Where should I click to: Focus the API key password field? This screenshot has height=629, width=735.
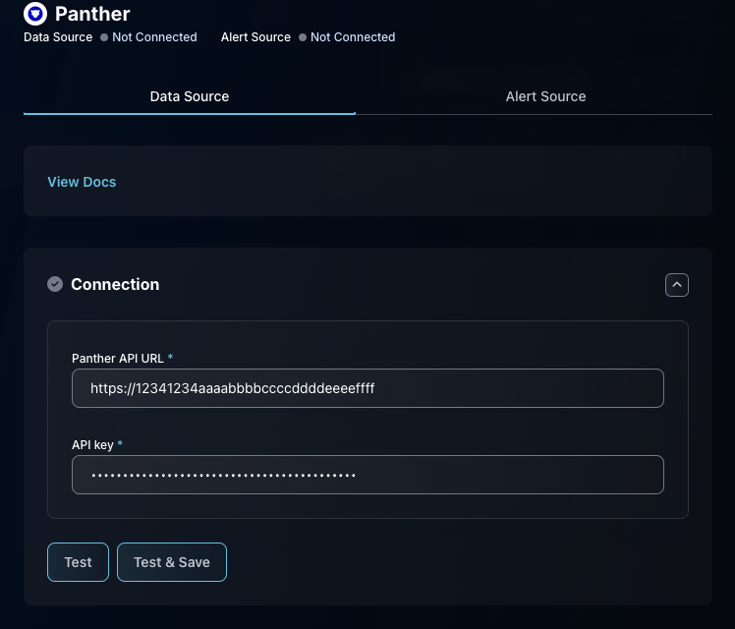pyautogui.click(x=367, y=475)
